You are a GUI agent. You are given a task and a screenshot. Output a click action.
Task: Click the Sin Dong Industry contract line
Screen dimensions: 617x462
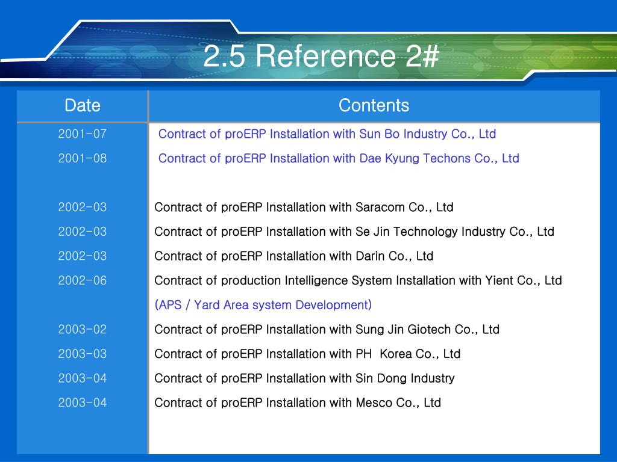click(304, 378)
